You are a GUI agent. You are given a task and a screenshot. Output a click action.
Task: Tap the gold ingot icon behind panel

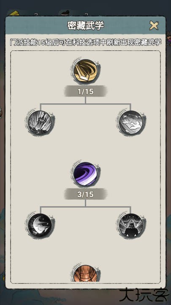[14, 14]
